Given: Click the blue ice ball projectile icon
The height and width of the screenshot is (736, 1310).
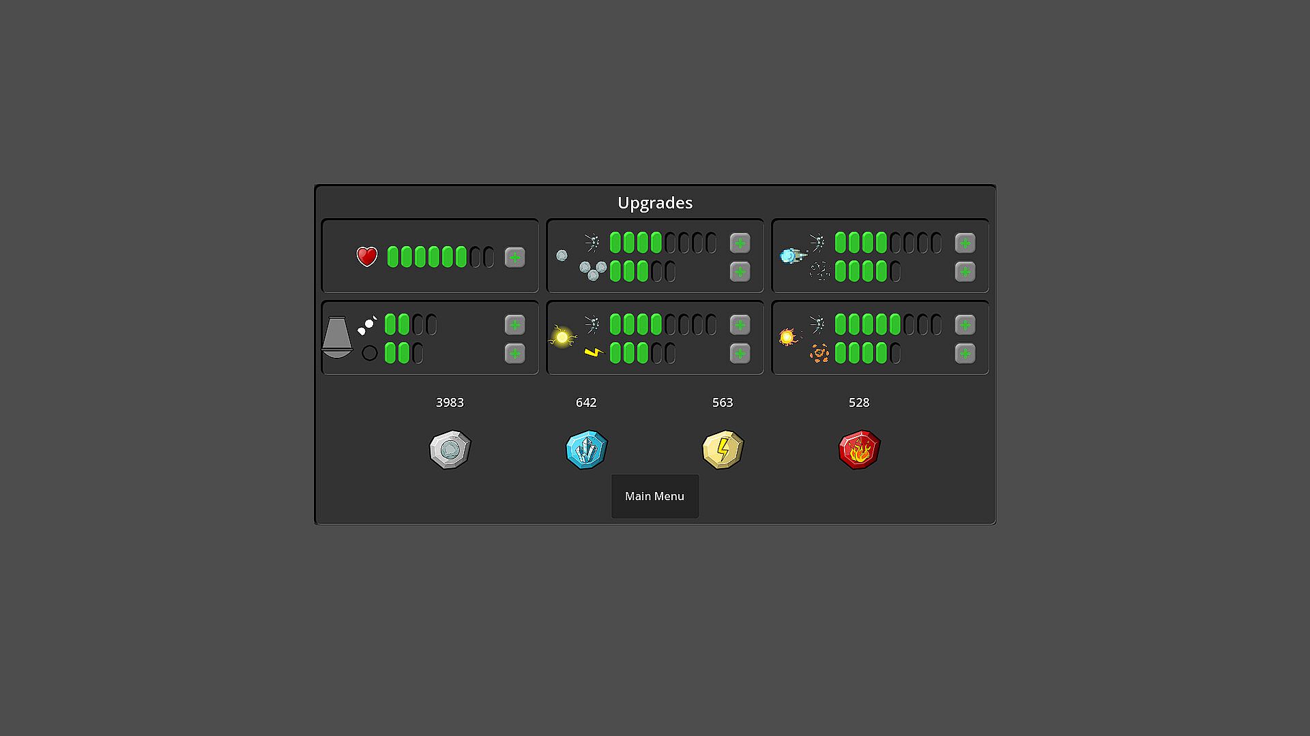Looking at the screenshot, I should [x=790, y=256].
